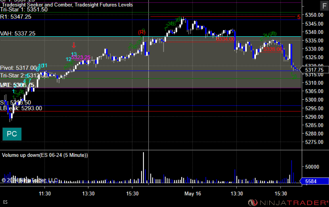Click the cyan 13 count label

tap(74, 54)
